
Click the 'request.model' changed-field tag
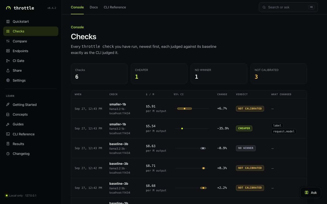point(284,131)
